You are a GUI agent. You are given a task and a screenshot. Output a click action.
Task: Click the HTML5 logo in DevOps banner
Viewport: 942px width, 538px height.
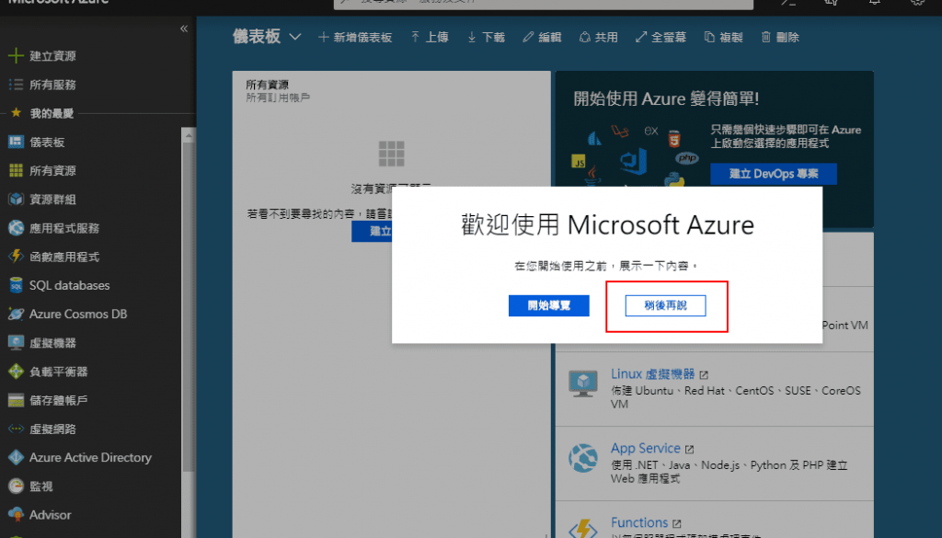pyautogui.click(x=674, y=139)
